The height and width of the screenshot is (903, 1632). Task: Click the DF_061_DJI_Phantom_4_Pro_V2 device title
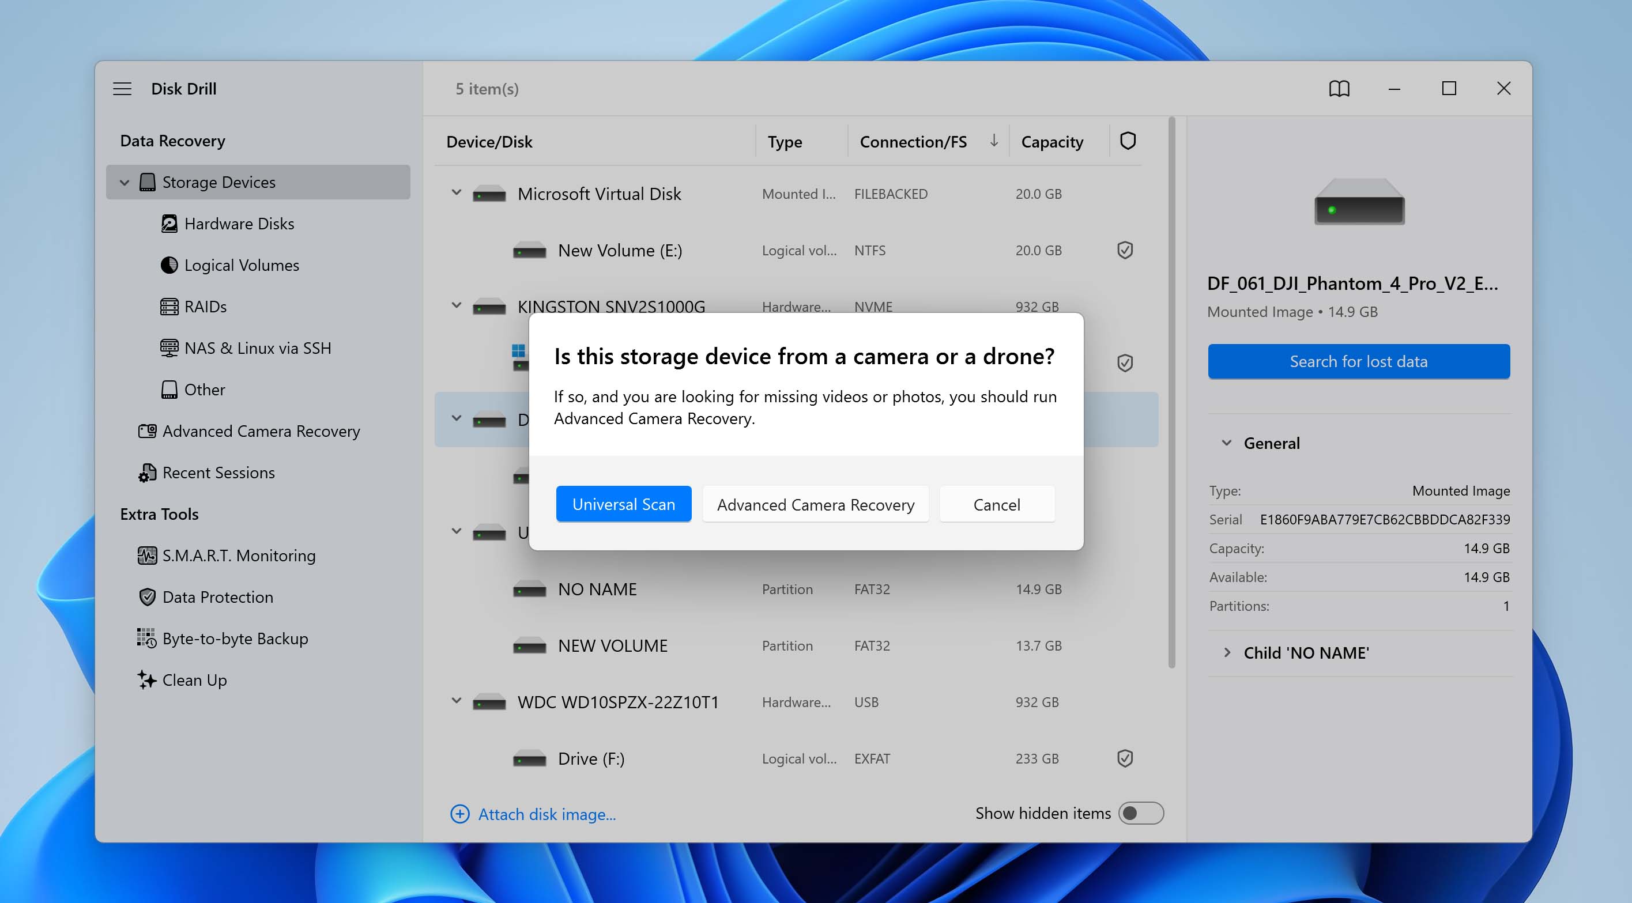(1352, 283)
